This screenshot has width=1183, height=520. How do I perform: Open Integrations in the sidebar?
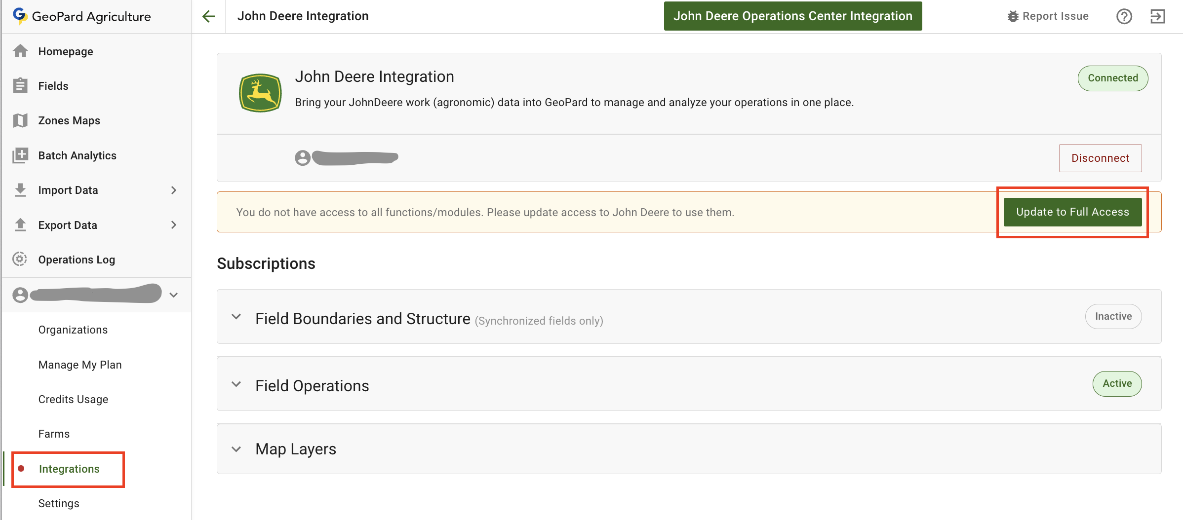(x=69, y=469)
